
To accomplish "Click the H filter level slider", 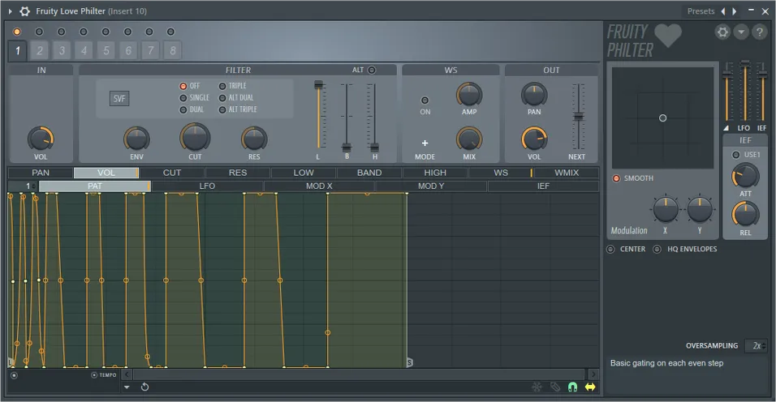I will [375, 118].
